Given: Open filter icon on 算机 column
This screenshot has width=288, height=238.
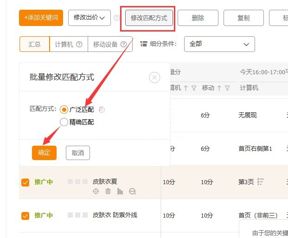Looking at the screenshot, I should pos(194,88).
